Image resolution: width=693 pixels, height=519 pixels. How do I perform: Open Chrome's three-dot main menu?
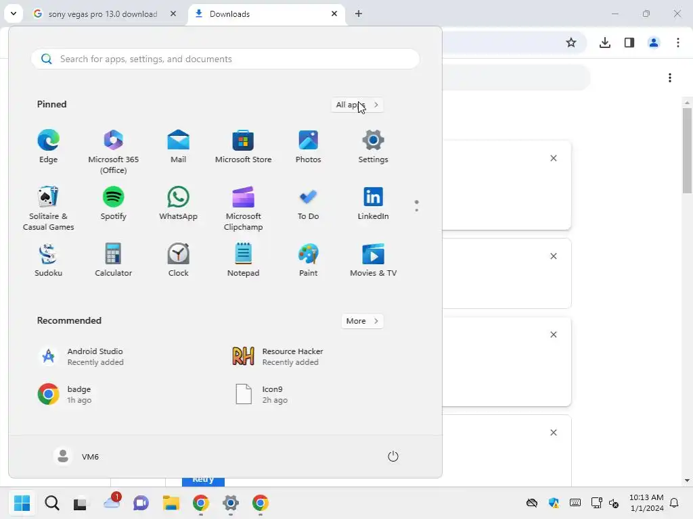[678, 43]
